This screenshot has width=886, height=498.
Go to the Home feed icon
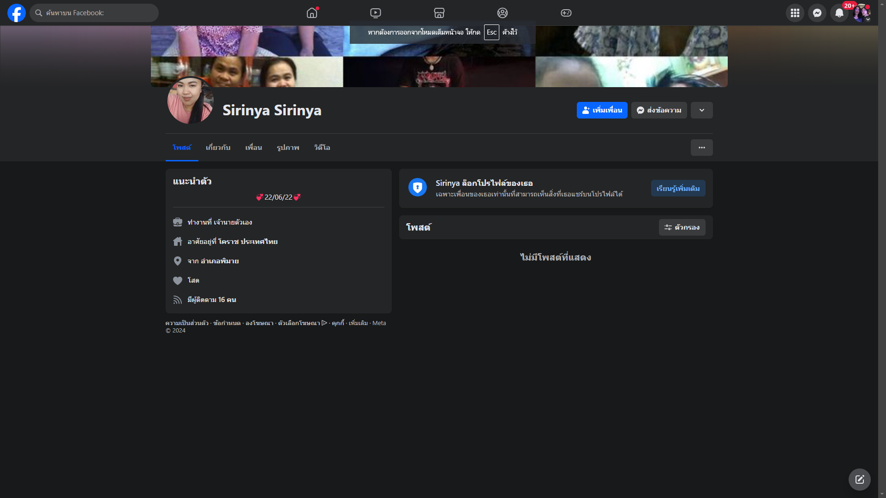[x=312, y=13]
